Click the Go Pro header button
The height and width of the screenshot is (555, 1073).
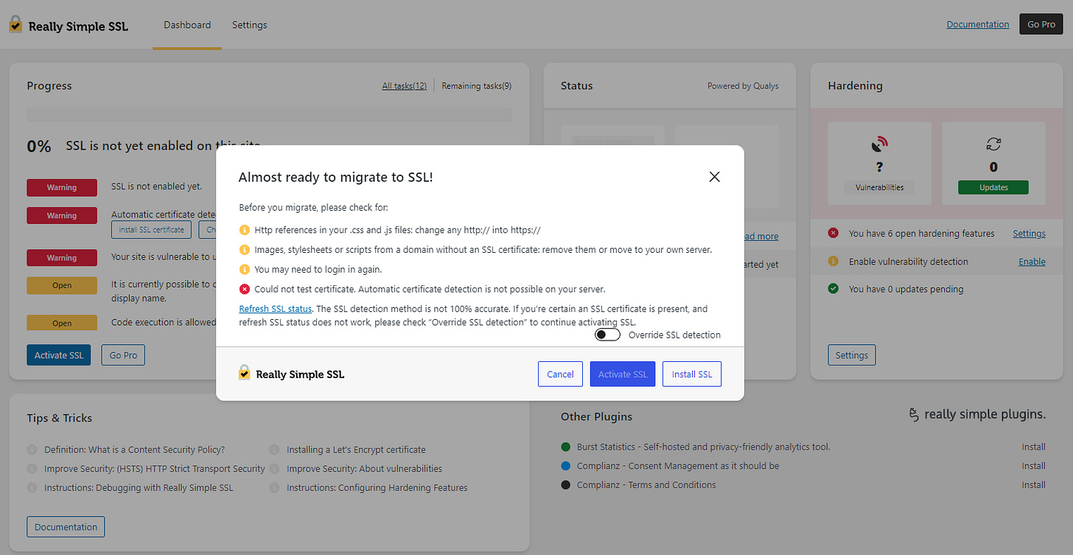pyautogui.click(x=1041, y=24)
